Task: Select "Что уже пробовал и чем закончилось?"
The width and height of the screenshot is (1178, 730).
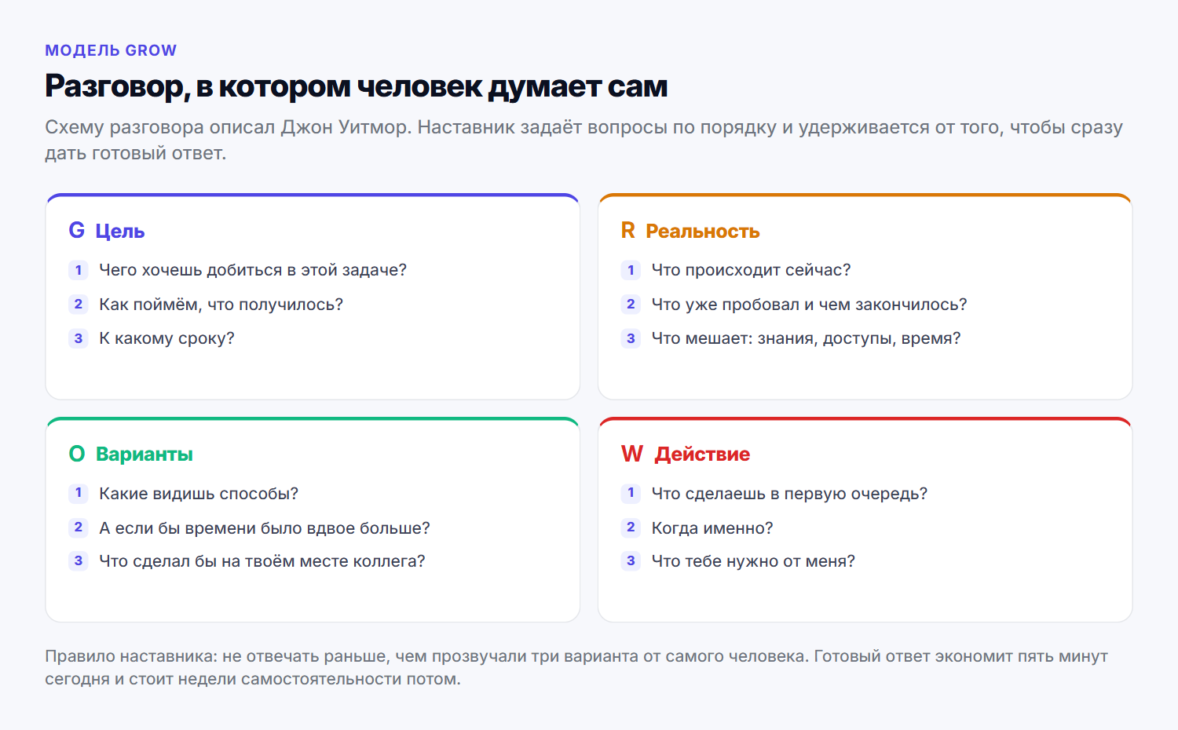Action: [x=809, y=305]
